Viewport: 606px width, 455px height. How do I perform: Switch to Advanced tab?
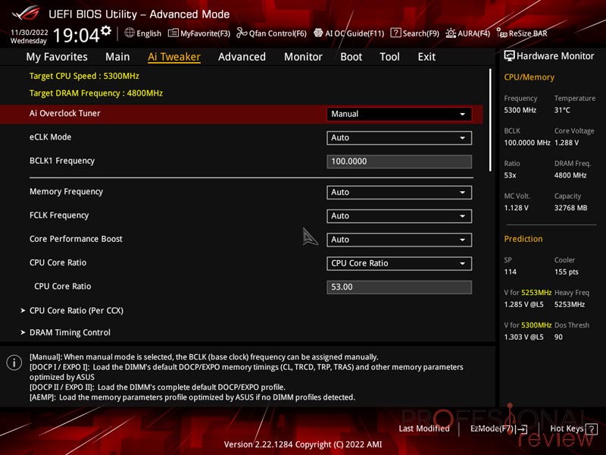242,57
